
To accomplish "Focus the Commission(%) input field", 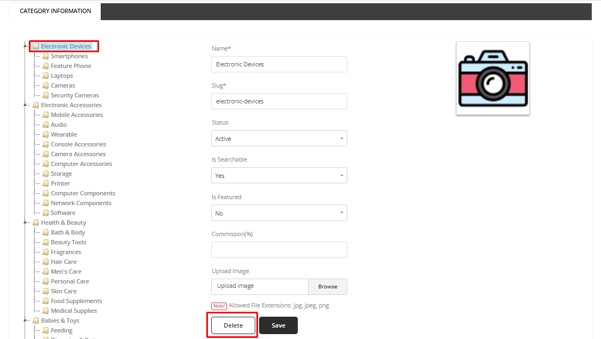I will point(279,250).
